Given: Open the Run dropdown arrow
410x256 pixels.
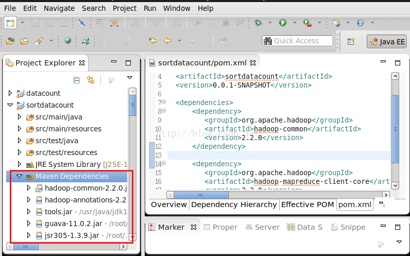Looking at the screenshot, I should click(x=295, y=23).
